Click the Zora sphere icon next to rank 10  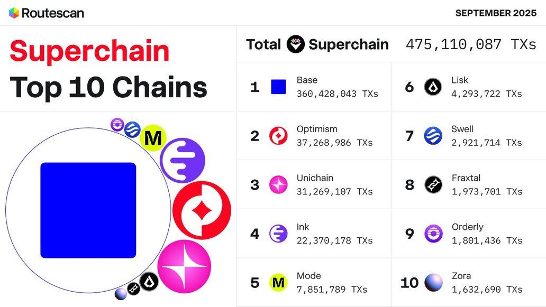click(x=433, y=283)
